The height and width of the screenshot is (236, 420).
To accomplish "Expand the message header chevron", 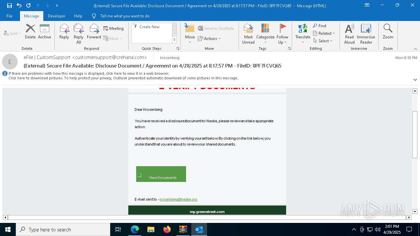I will click(x=415, y=80).
